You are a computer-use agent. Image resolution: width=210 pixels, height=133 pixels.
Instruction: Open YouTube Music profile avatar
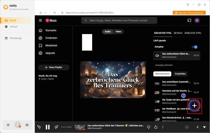(x=197, y=20)
